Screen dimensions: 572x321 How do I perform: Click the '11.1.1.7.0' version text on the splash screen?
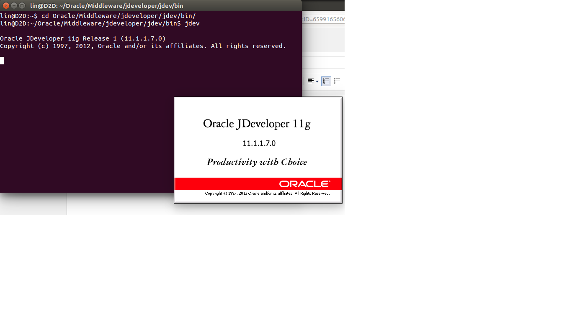[259, 143]
